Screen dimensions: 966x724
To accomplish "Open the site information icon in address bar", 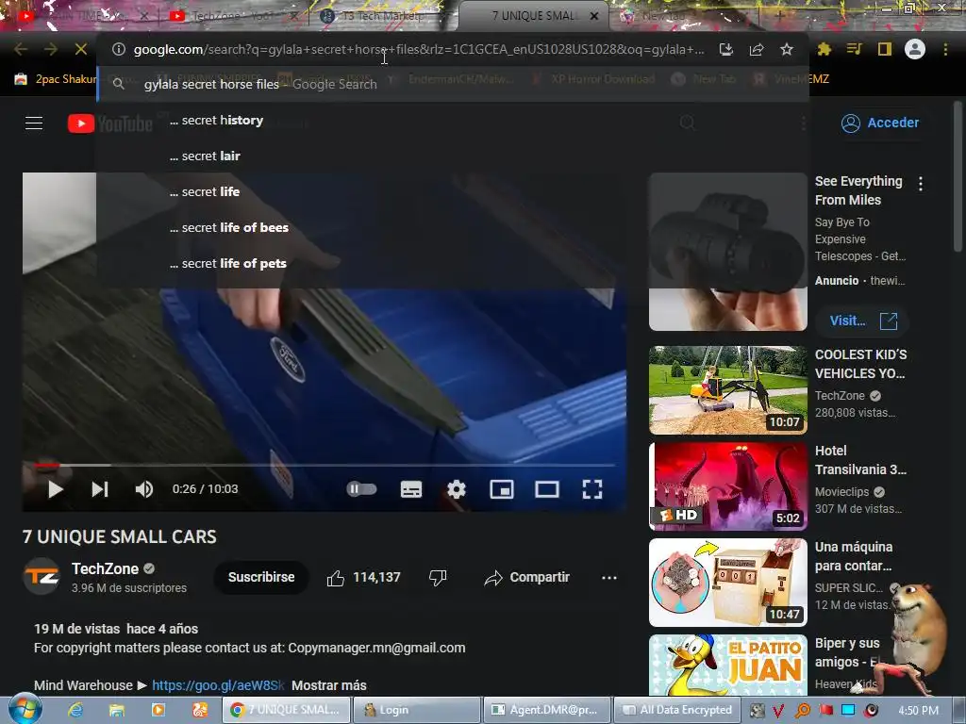I will [x=119, y=49].
